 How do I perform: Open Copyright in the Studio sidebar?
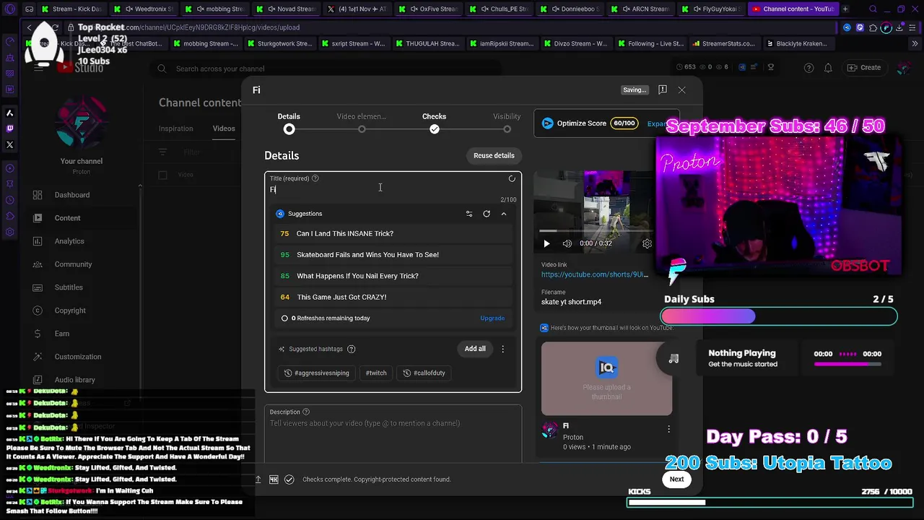[70, 311]
